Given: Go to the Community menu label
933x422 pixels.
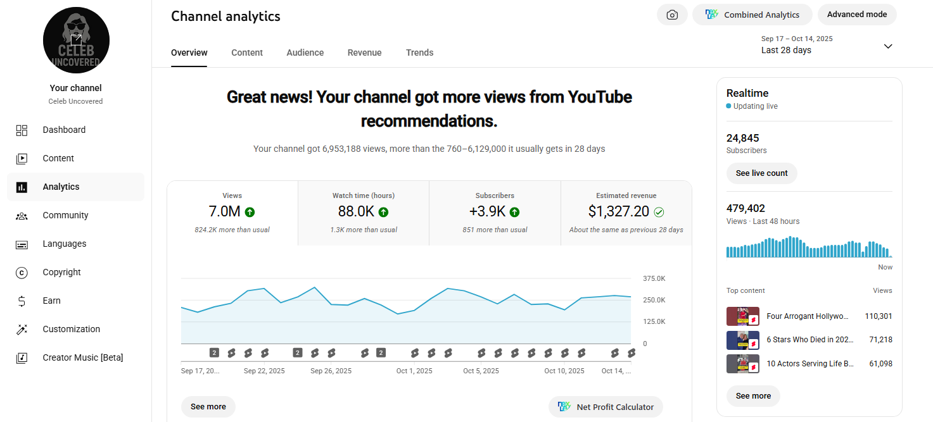Looking at the screenshot, I should 65,215.
